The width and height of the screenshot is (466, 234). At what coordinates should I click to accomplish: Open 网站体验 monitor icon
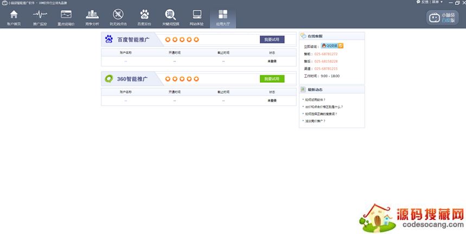coord(197,17)
